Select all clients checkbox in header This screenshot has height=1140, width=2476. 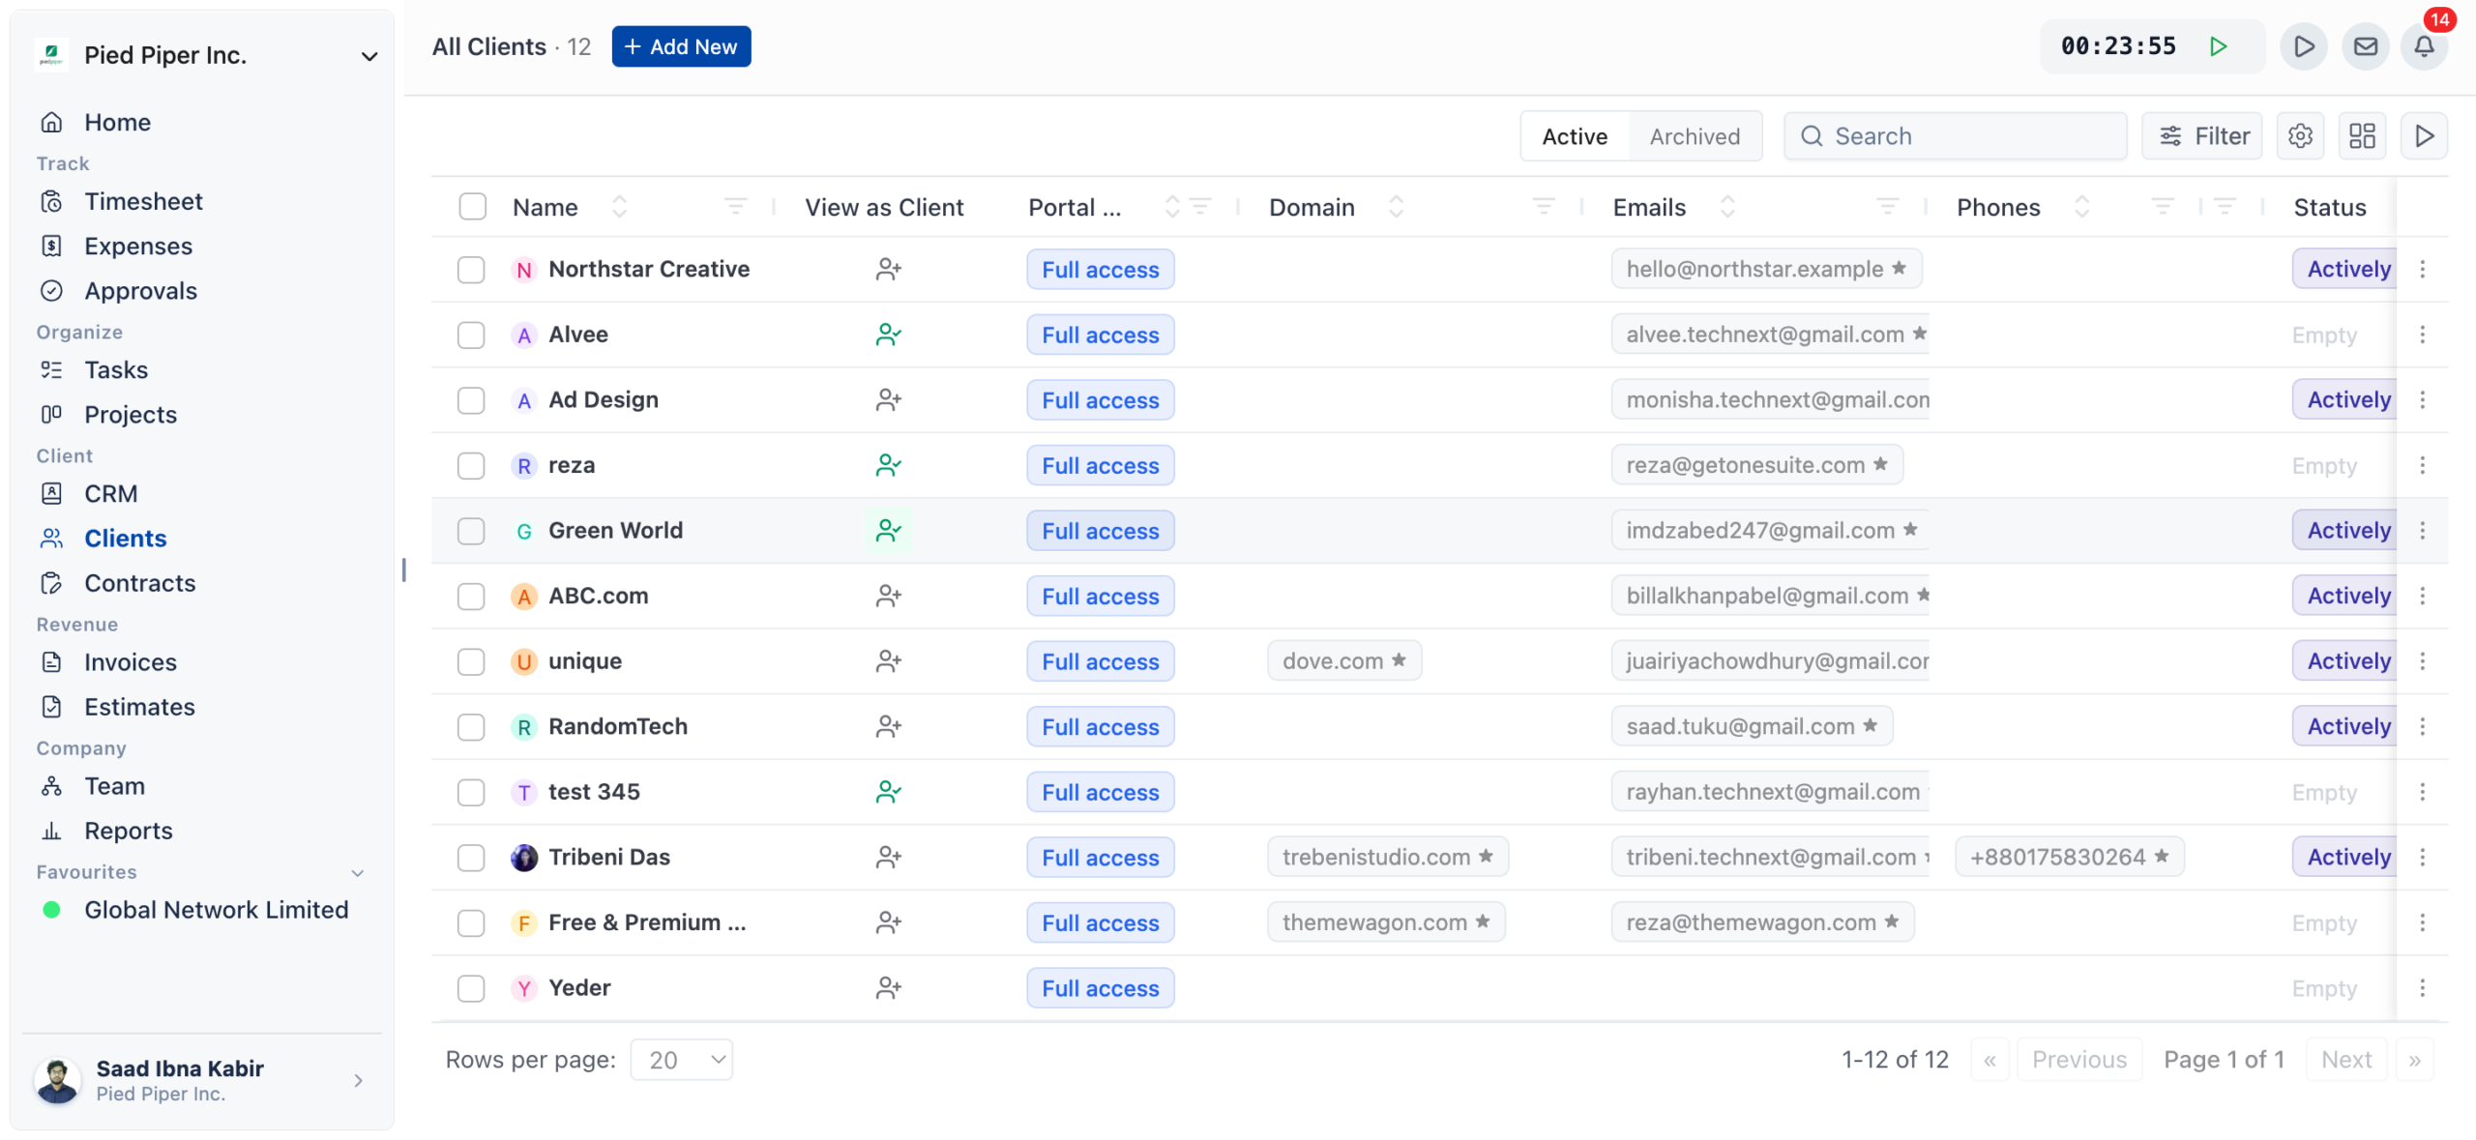[472, 207]
